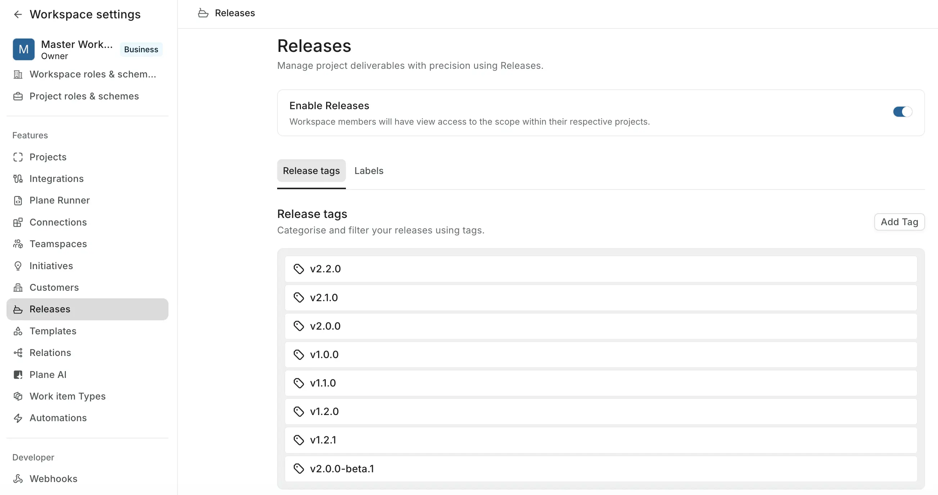This screenshot has width=938, height=495.
Task: Select the v1.0.0 tag row
Action: coord(601,354)
